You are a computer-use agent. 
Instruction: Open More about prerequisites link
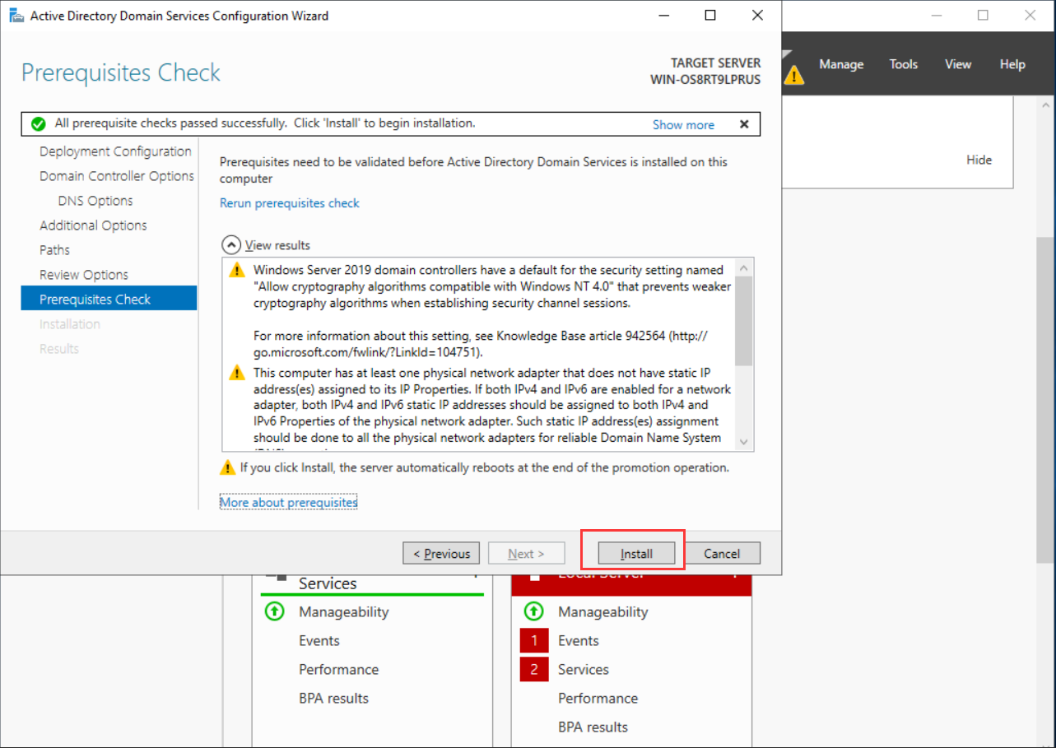pyautogui.click(x=288, y=502)
